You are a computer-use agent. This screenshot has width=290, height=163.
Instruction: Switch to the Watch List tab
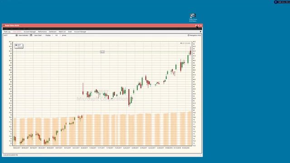(62, 32)
